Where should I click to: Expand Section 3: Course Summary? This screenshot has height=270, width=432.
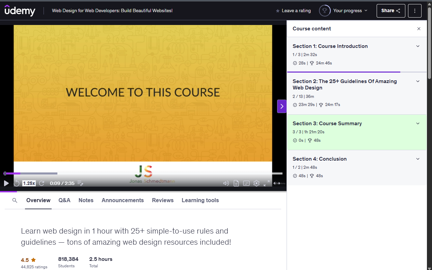coord(418,123)
